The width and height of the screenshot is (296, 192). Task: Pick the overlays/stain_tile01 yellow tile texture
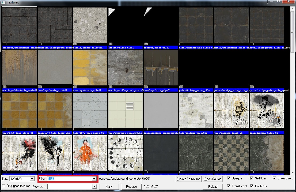pyautogui.click(x=90, y=68)
